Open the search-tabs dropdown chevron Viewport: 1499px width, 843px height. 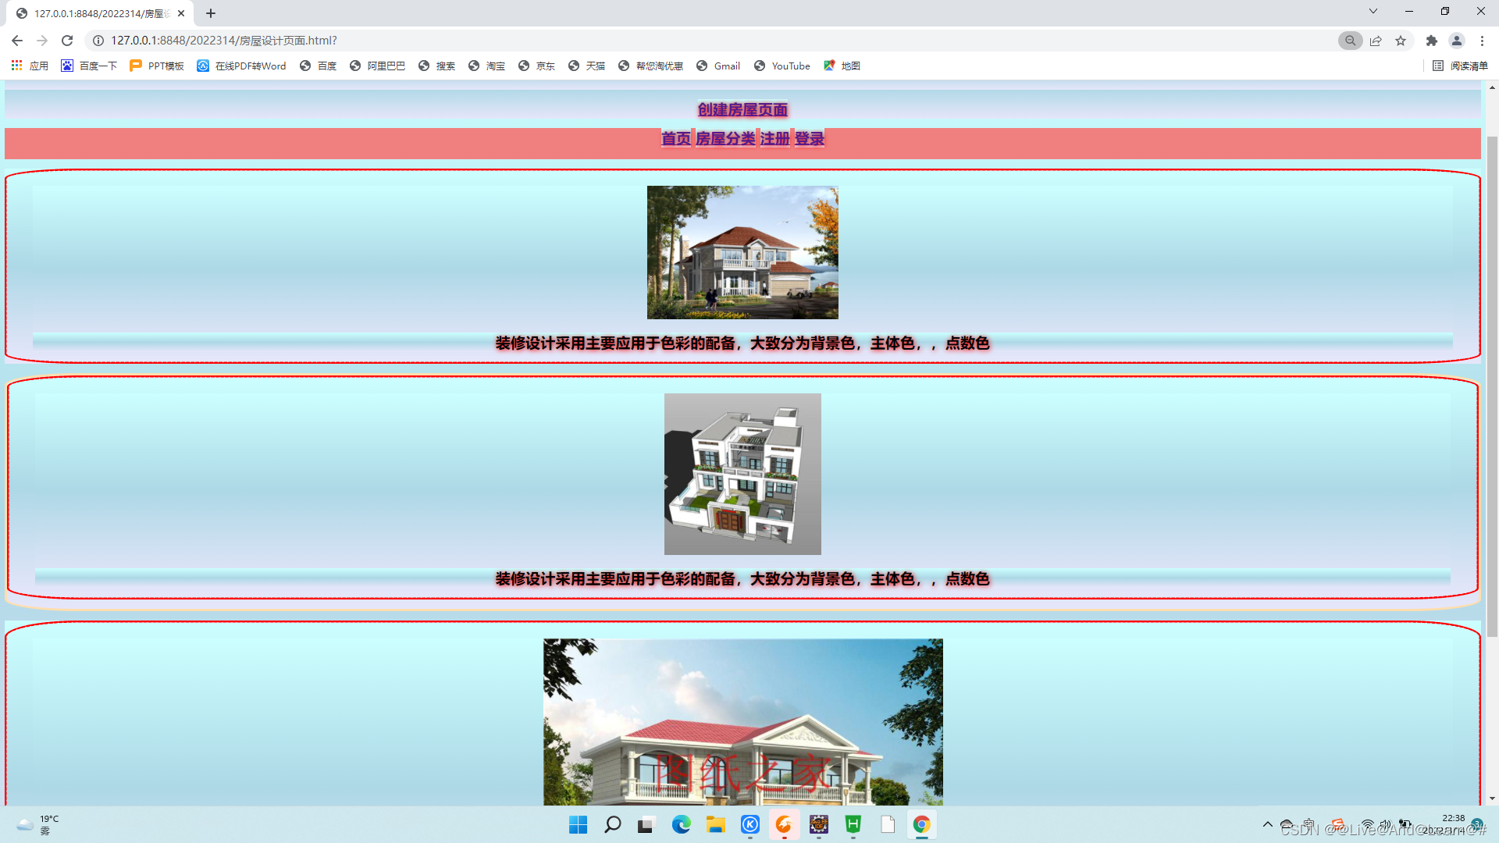(x=1373, y=11)
